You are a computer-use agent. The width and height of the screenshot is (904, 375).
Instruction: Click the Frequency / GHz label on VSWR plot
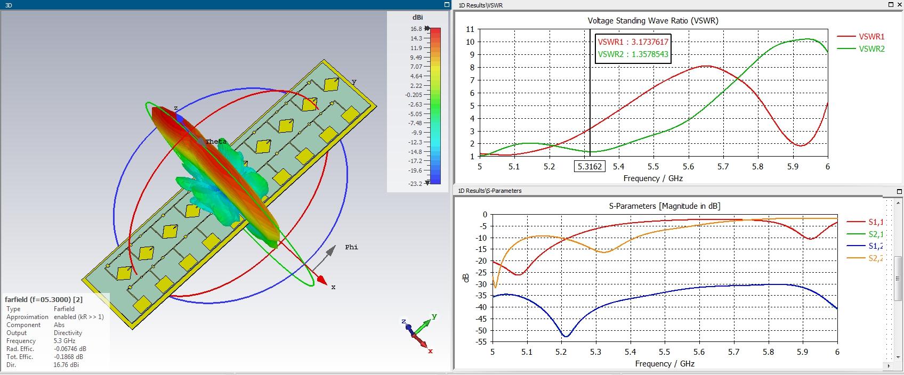point(653,178)
